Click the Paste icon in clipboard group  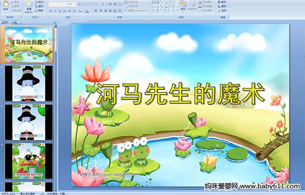(6, 6)
